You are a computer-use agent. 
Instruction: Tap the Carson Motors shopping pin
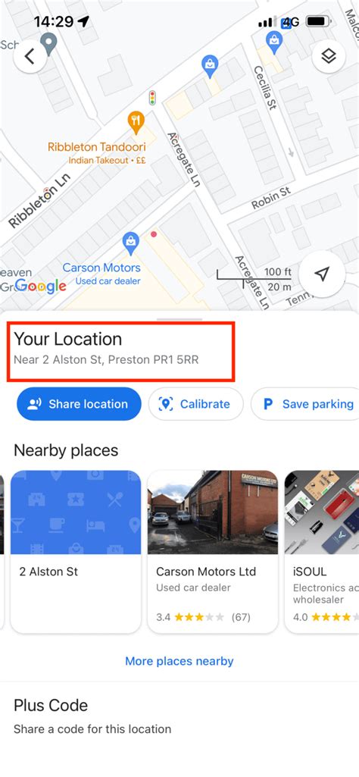(131, 243)
